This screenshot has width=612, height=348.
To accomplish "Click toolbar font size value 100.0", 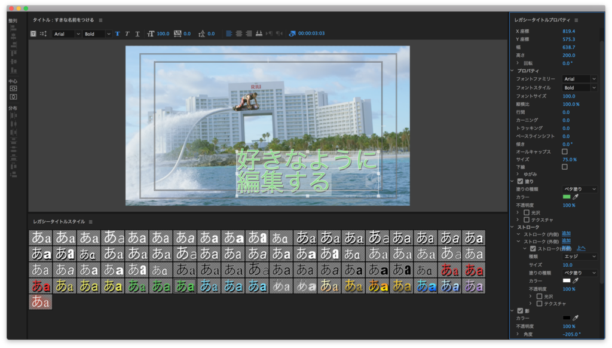I will tap(163, 33).
